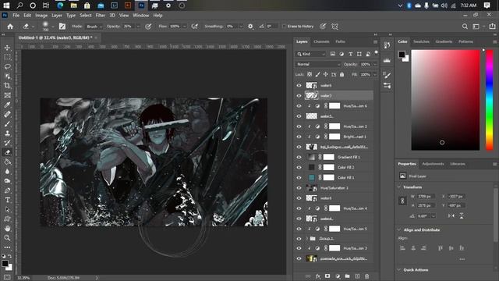Open Windows Start menu

click(6, 5)
